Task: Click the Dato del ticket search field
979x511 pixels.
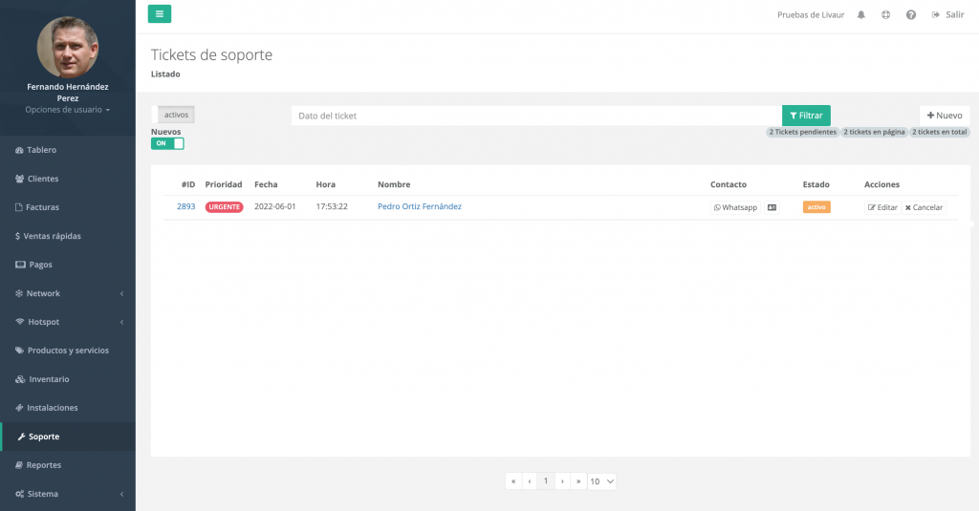Action: click(x=535, y=116)
